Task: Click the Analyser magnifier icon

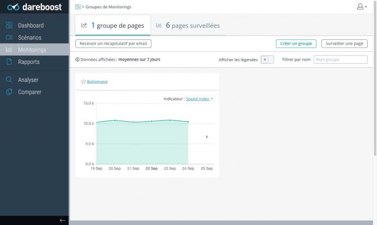Action: (x=9, y=80)
